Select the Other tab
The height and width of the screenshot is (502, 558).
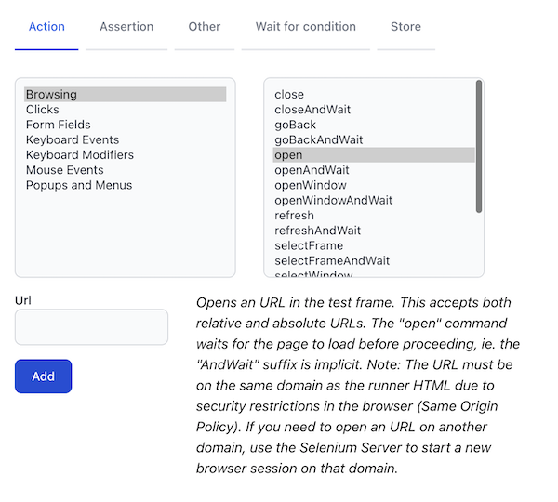(x=205, y=27)
